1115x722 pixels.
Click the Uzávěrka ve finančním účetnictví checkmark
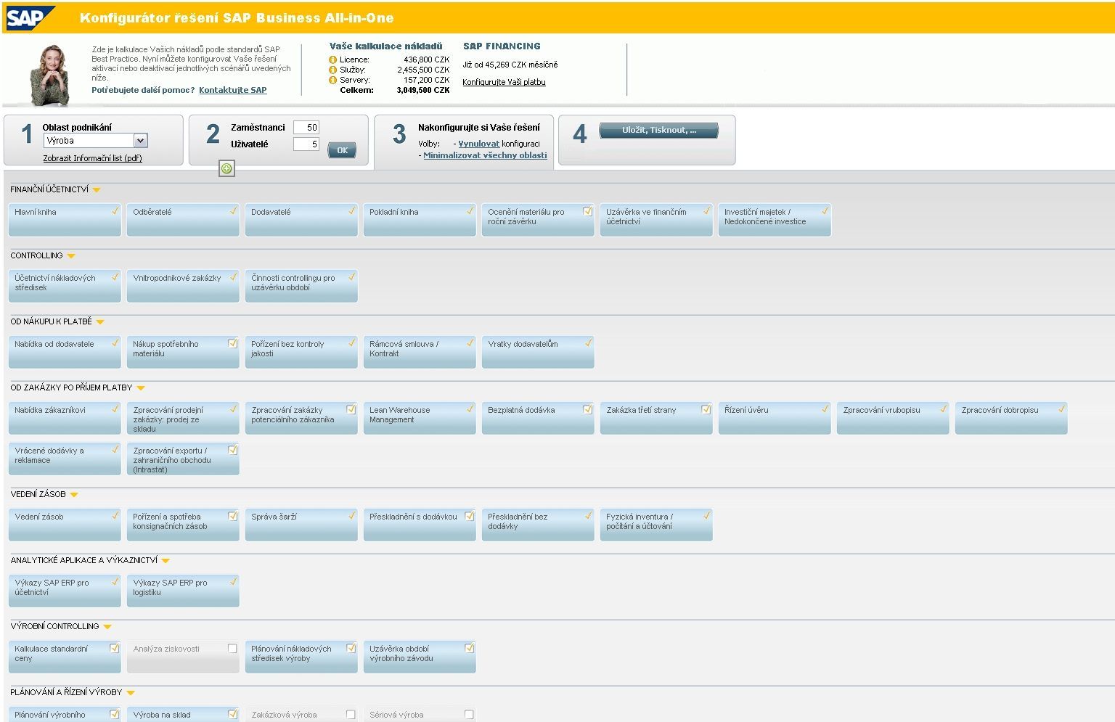click(x=707, y=210)
